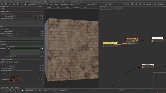Viewport: 166px width, 93px height.
Task: Collapse the Gradient from Image section triangle
Action: click(x=1, y=59)
